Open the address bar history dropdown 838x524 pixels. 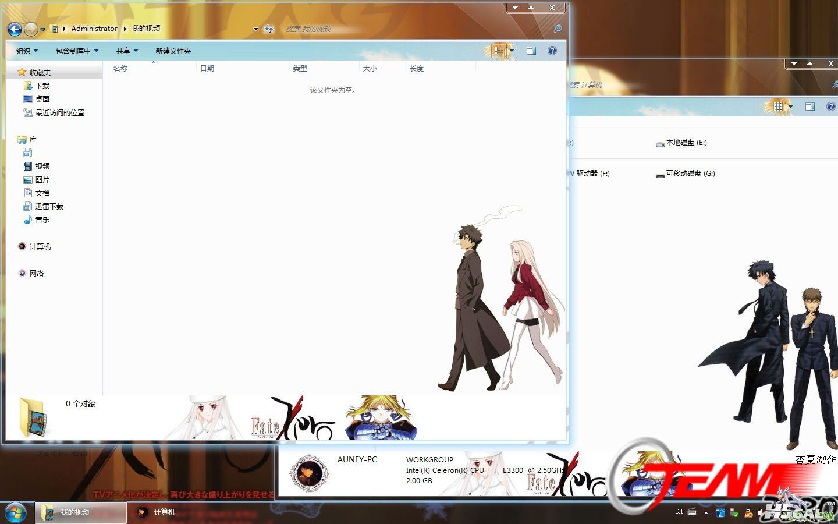pos(255,29)
